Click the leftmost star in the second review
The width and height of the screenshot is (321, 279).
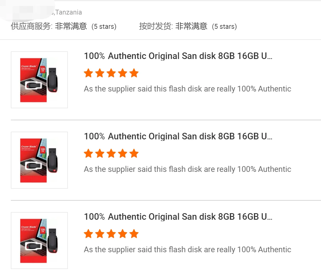tap(88, 154)
